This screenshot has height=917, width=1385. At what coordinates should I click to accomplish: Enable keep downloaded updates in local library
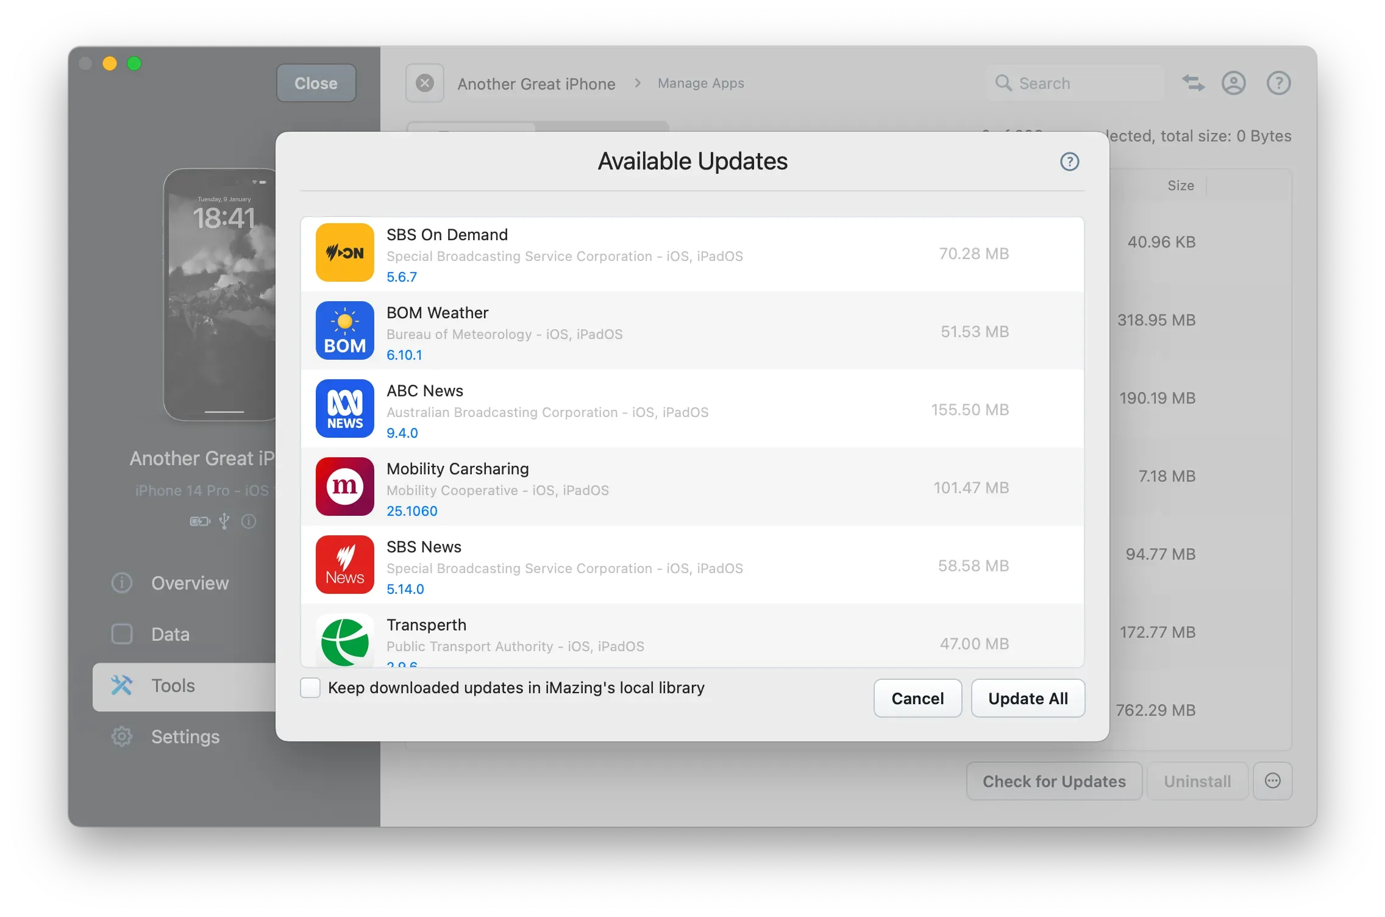tap(310, 688)
